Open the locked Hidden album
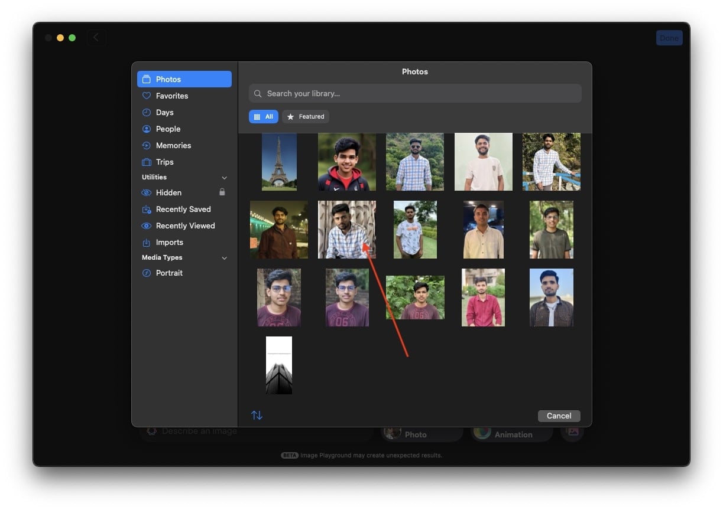Viewport: 723px width, 510px height. coord(184,192)
